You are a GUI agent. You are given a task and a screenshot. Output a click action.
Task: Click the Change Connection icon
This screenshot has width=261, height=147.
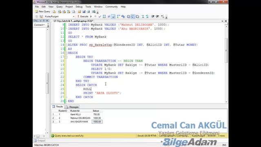[41, 16]
